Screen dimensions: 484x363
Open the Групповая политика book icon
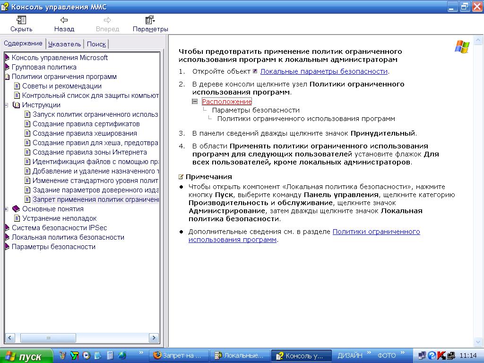coord(7,67)
